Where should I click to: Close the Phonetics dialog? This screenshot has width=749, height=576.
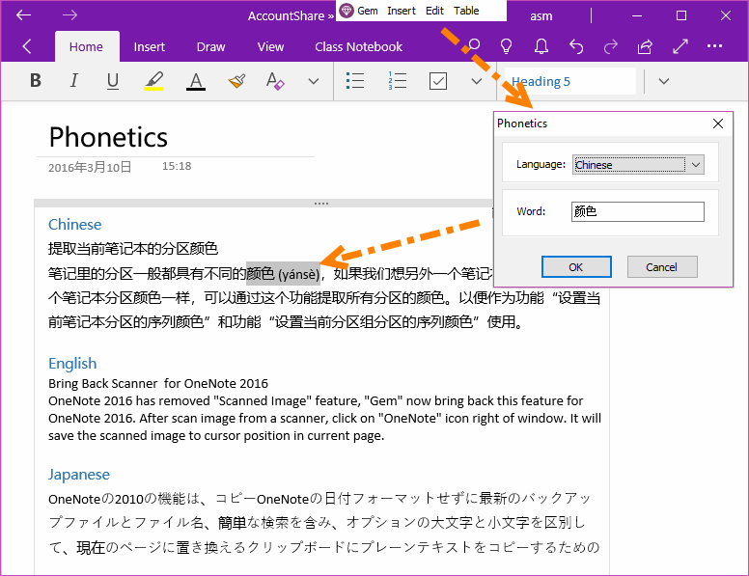coord(718,123)
